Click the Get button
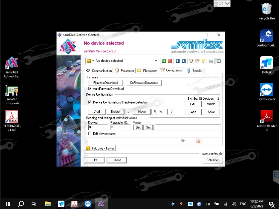The image size is (279, 209). [138, 127]
